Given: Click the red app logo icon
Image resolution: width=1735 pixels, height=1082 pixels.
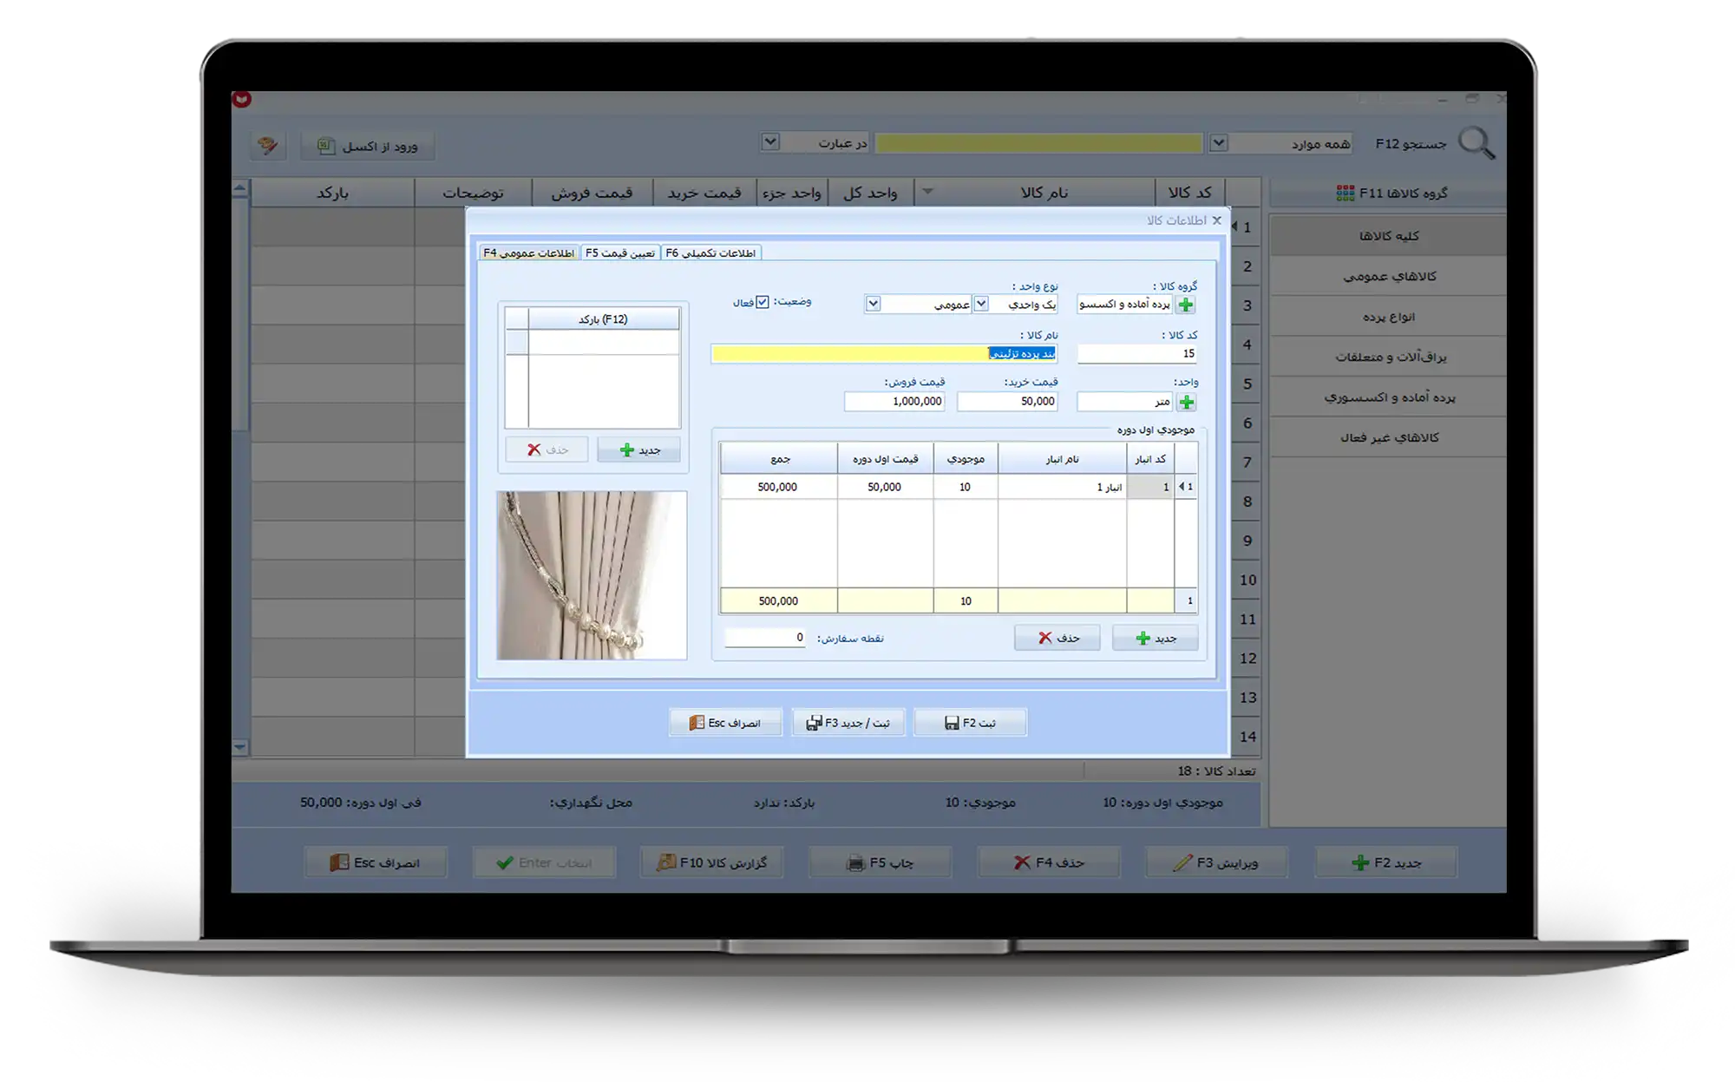Looking at the screenshot, I should point(242,100).
